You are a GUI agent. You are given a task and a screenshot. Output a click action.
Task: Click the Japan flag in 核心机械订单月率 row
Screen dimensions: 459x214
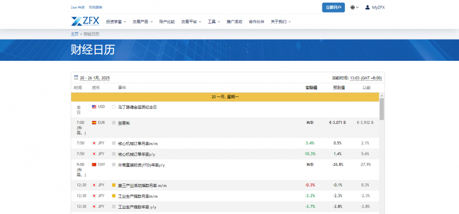(x=94, y=143)
